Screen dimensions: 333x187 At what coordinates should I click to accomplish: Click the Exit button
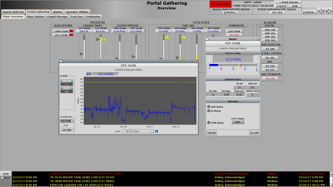[295, 6]
